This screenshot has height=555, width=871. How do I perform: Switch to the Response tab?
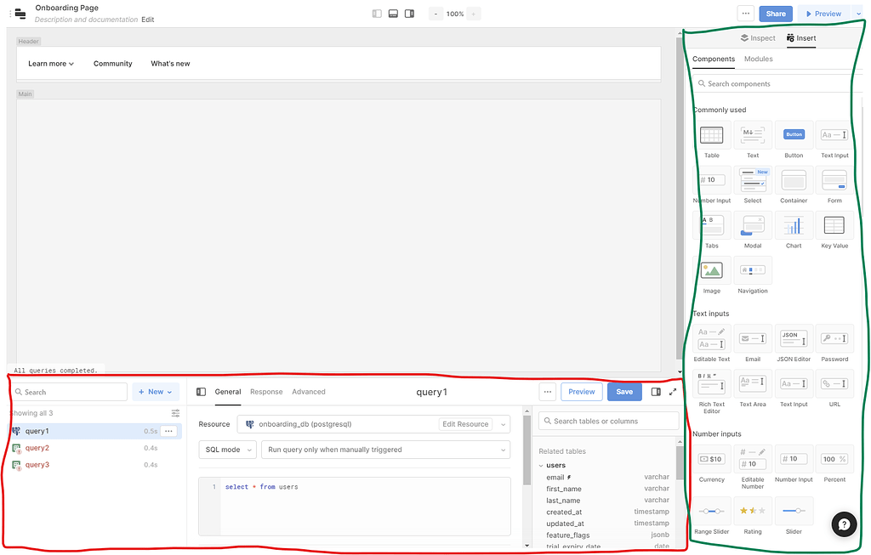(x=266, y=392)
